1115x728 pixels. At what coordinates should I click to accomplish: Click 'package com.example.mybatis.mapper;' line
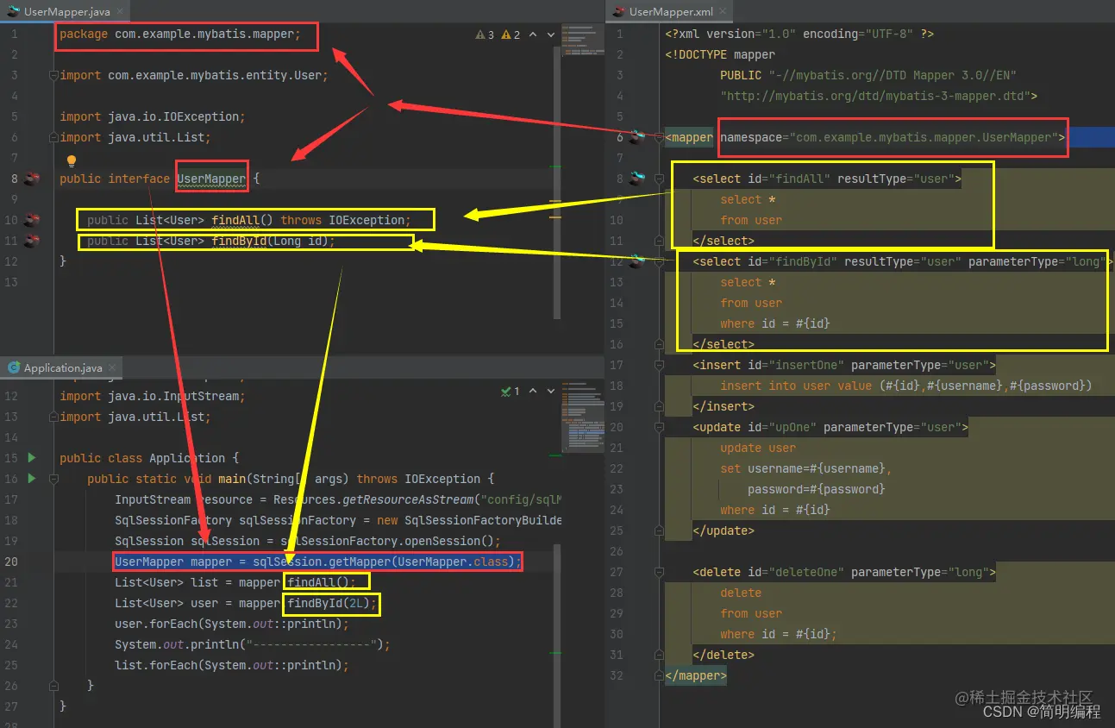pyautogui.click(x=180, y=34)
